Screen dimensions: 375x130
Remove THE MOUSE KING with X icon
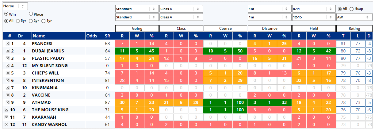pyautogui.click(x=6, y=110)
